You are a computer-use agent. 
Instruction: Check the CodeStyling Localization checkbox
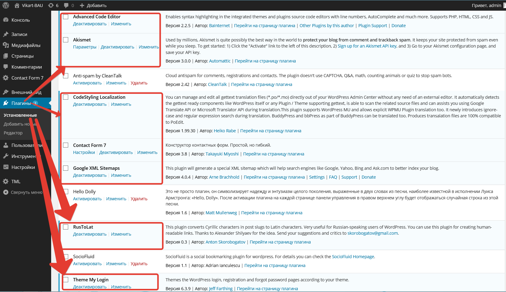66,97
